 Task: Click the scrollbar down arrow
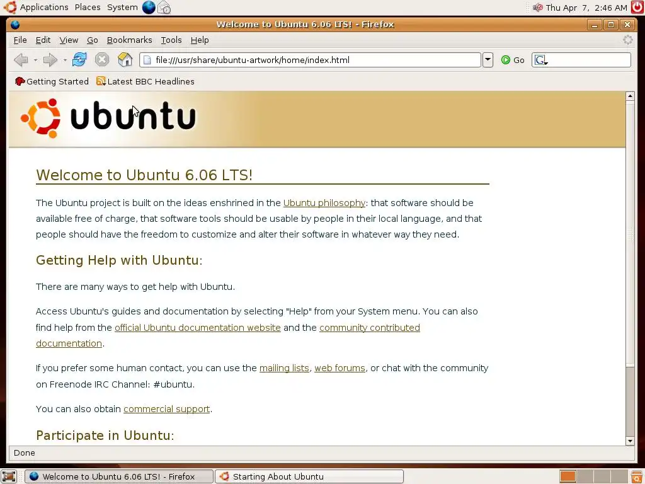coord(630,441)
